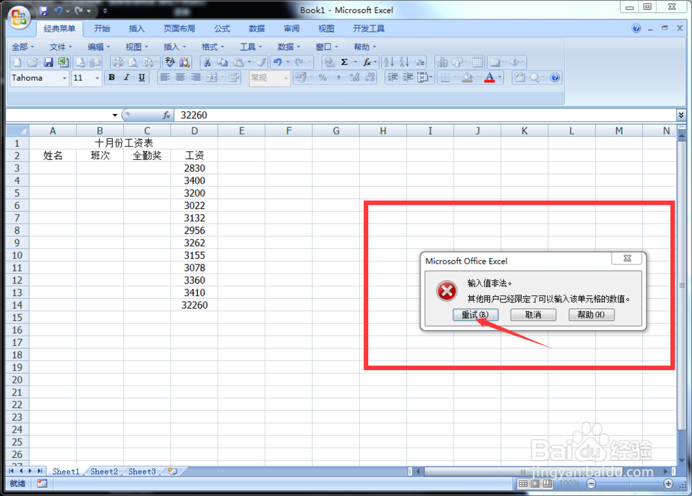Screen dimensions: 692x496
Task: Click in the formula bar showing 32260
Action: pyautogui.click(x=425, y=115)
